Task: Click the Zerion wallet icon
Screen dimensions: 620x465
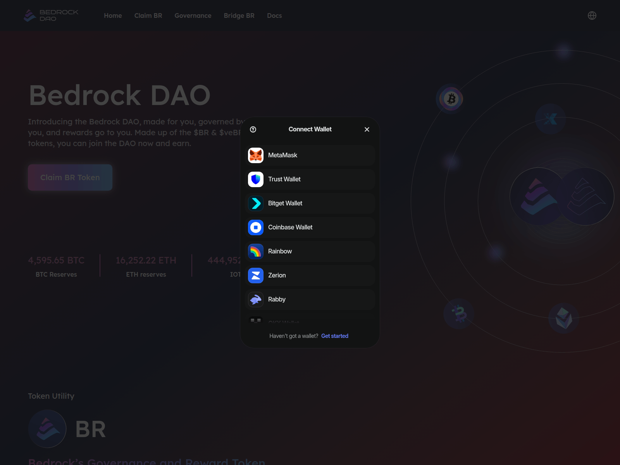Action: pos(256,276)
